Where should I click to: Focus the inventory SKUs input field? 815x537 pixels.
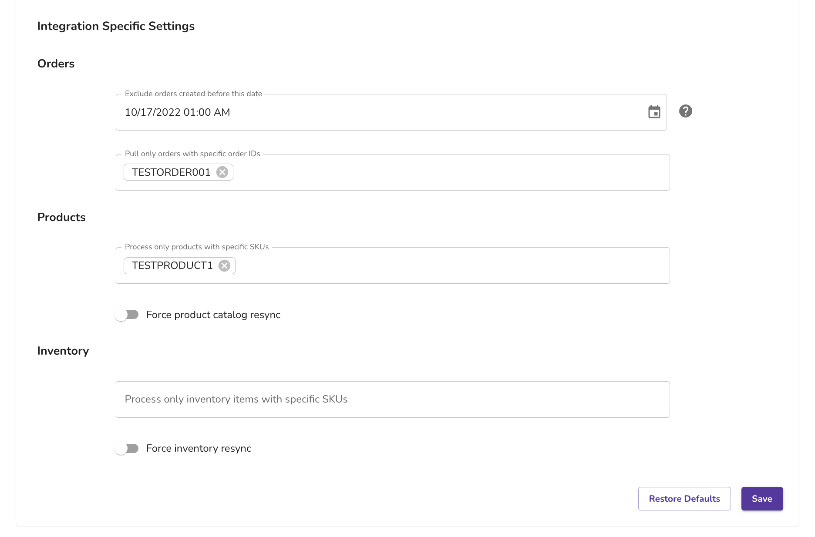(393, 399)
